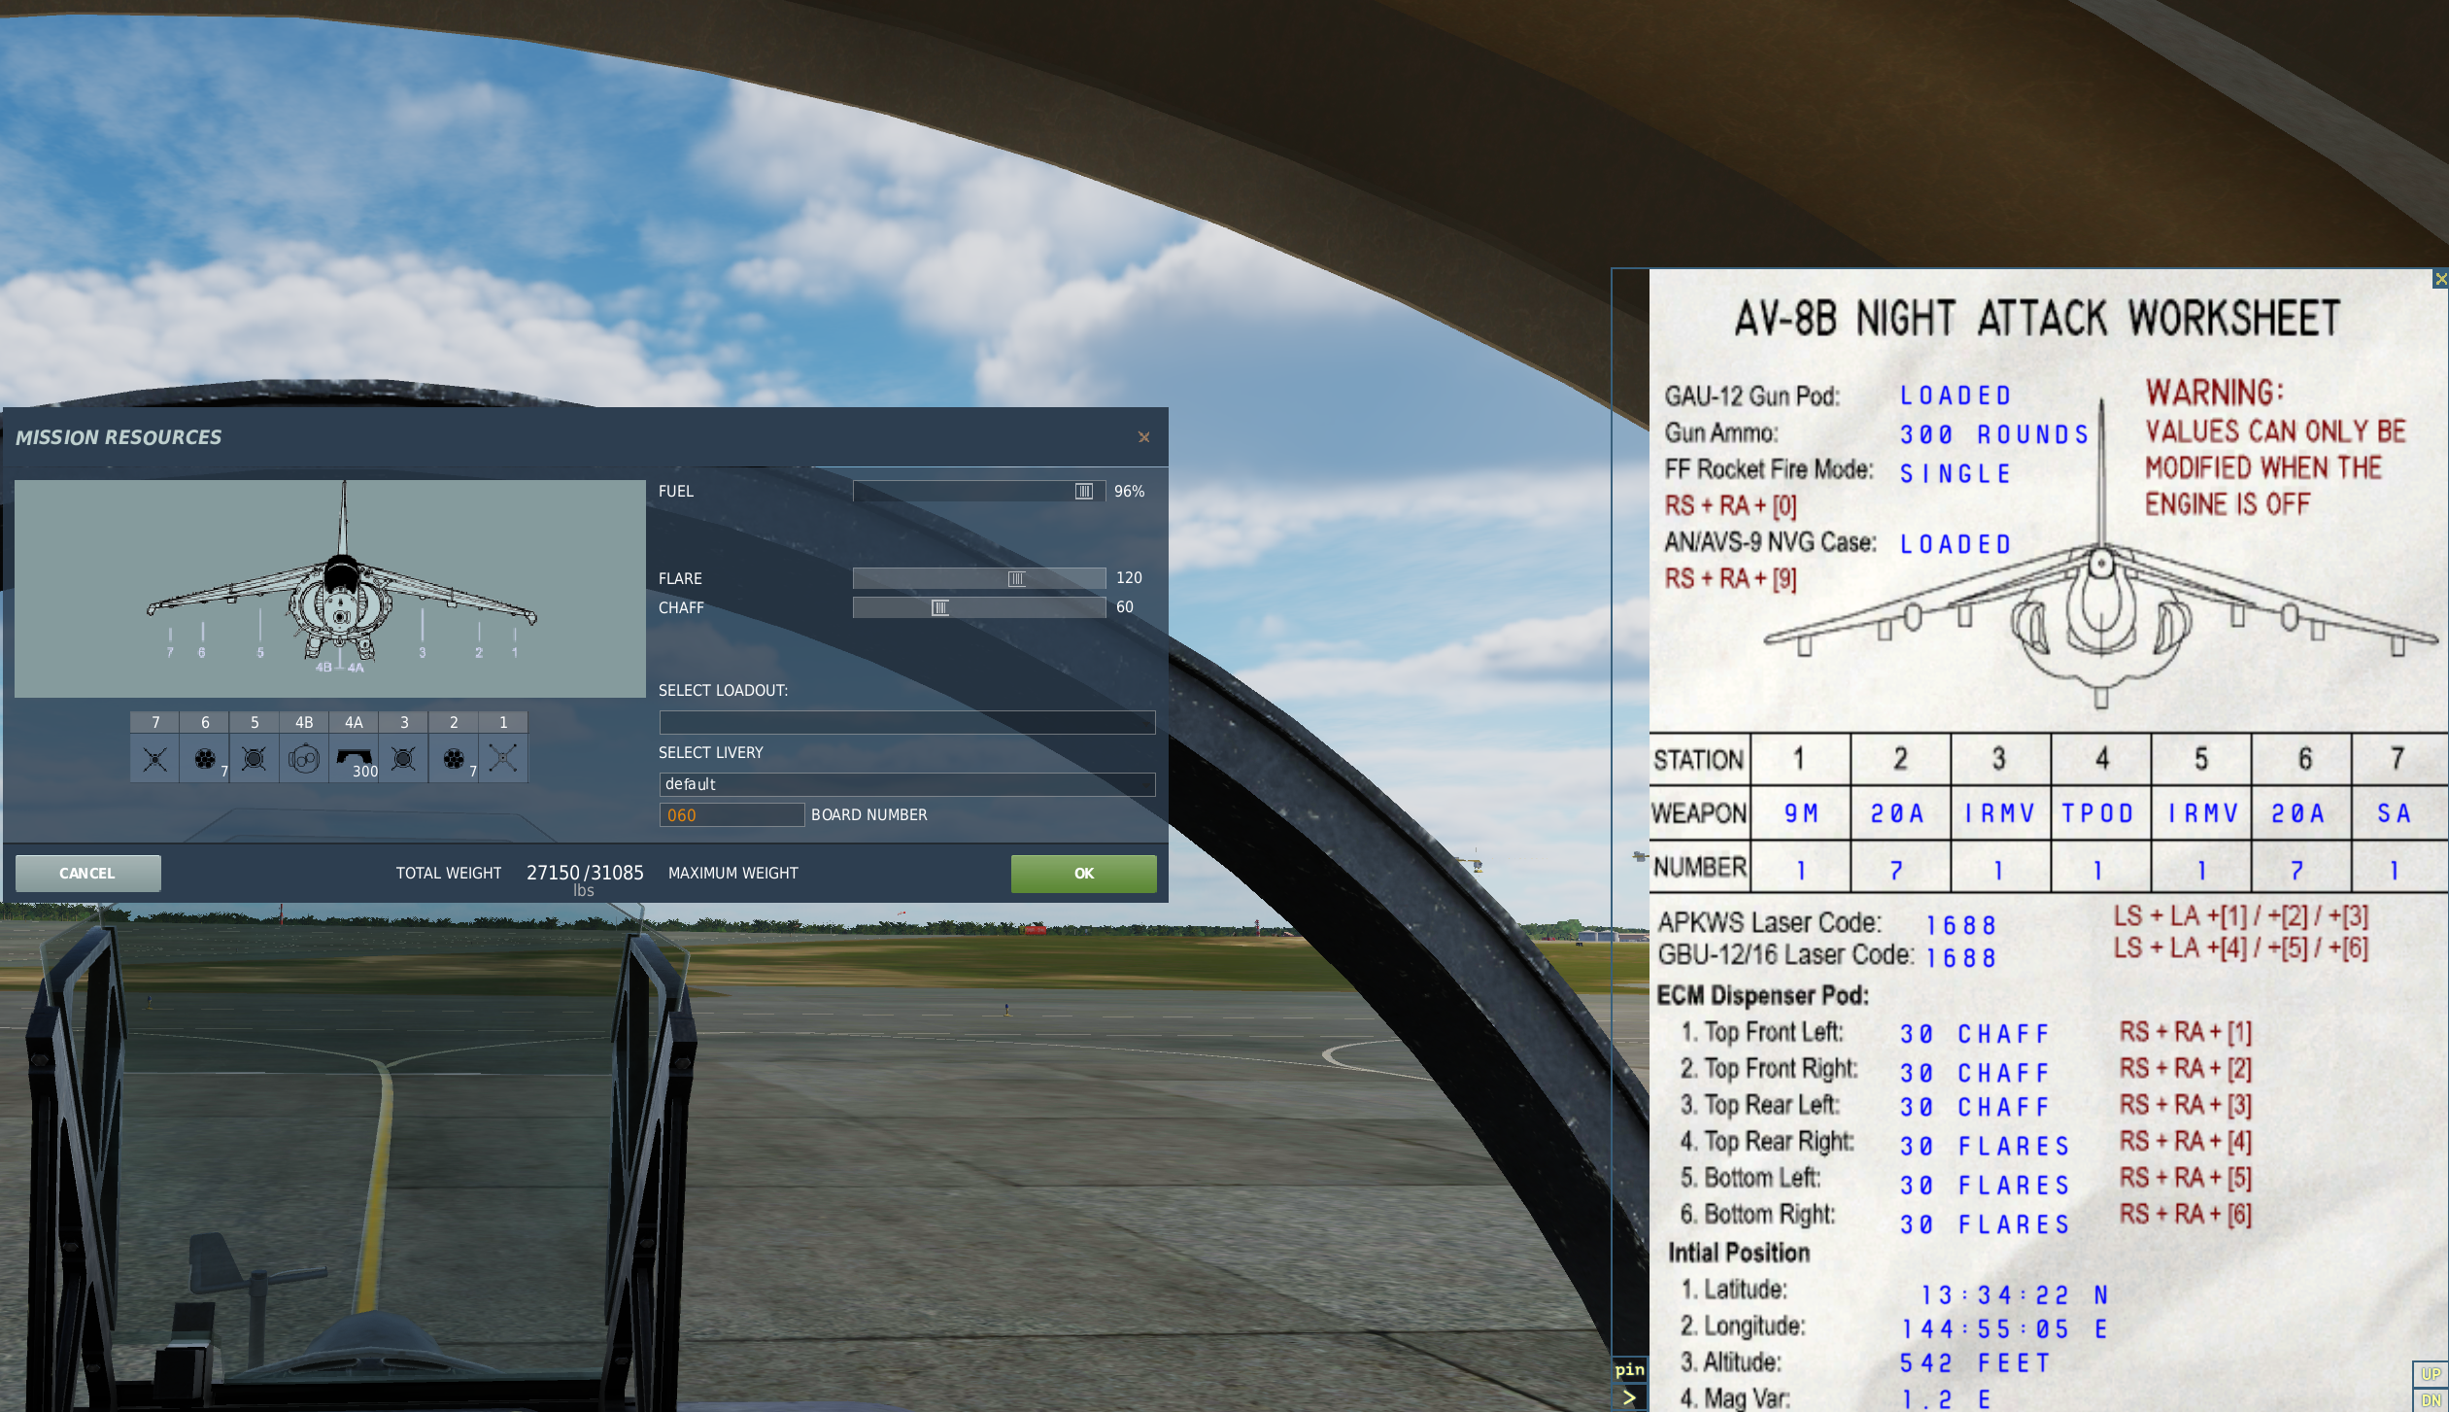This screenshot has height=1412, width=2449.
Task: Flip kneeboard page with DN button
Action: (x=2431, y=1399)
